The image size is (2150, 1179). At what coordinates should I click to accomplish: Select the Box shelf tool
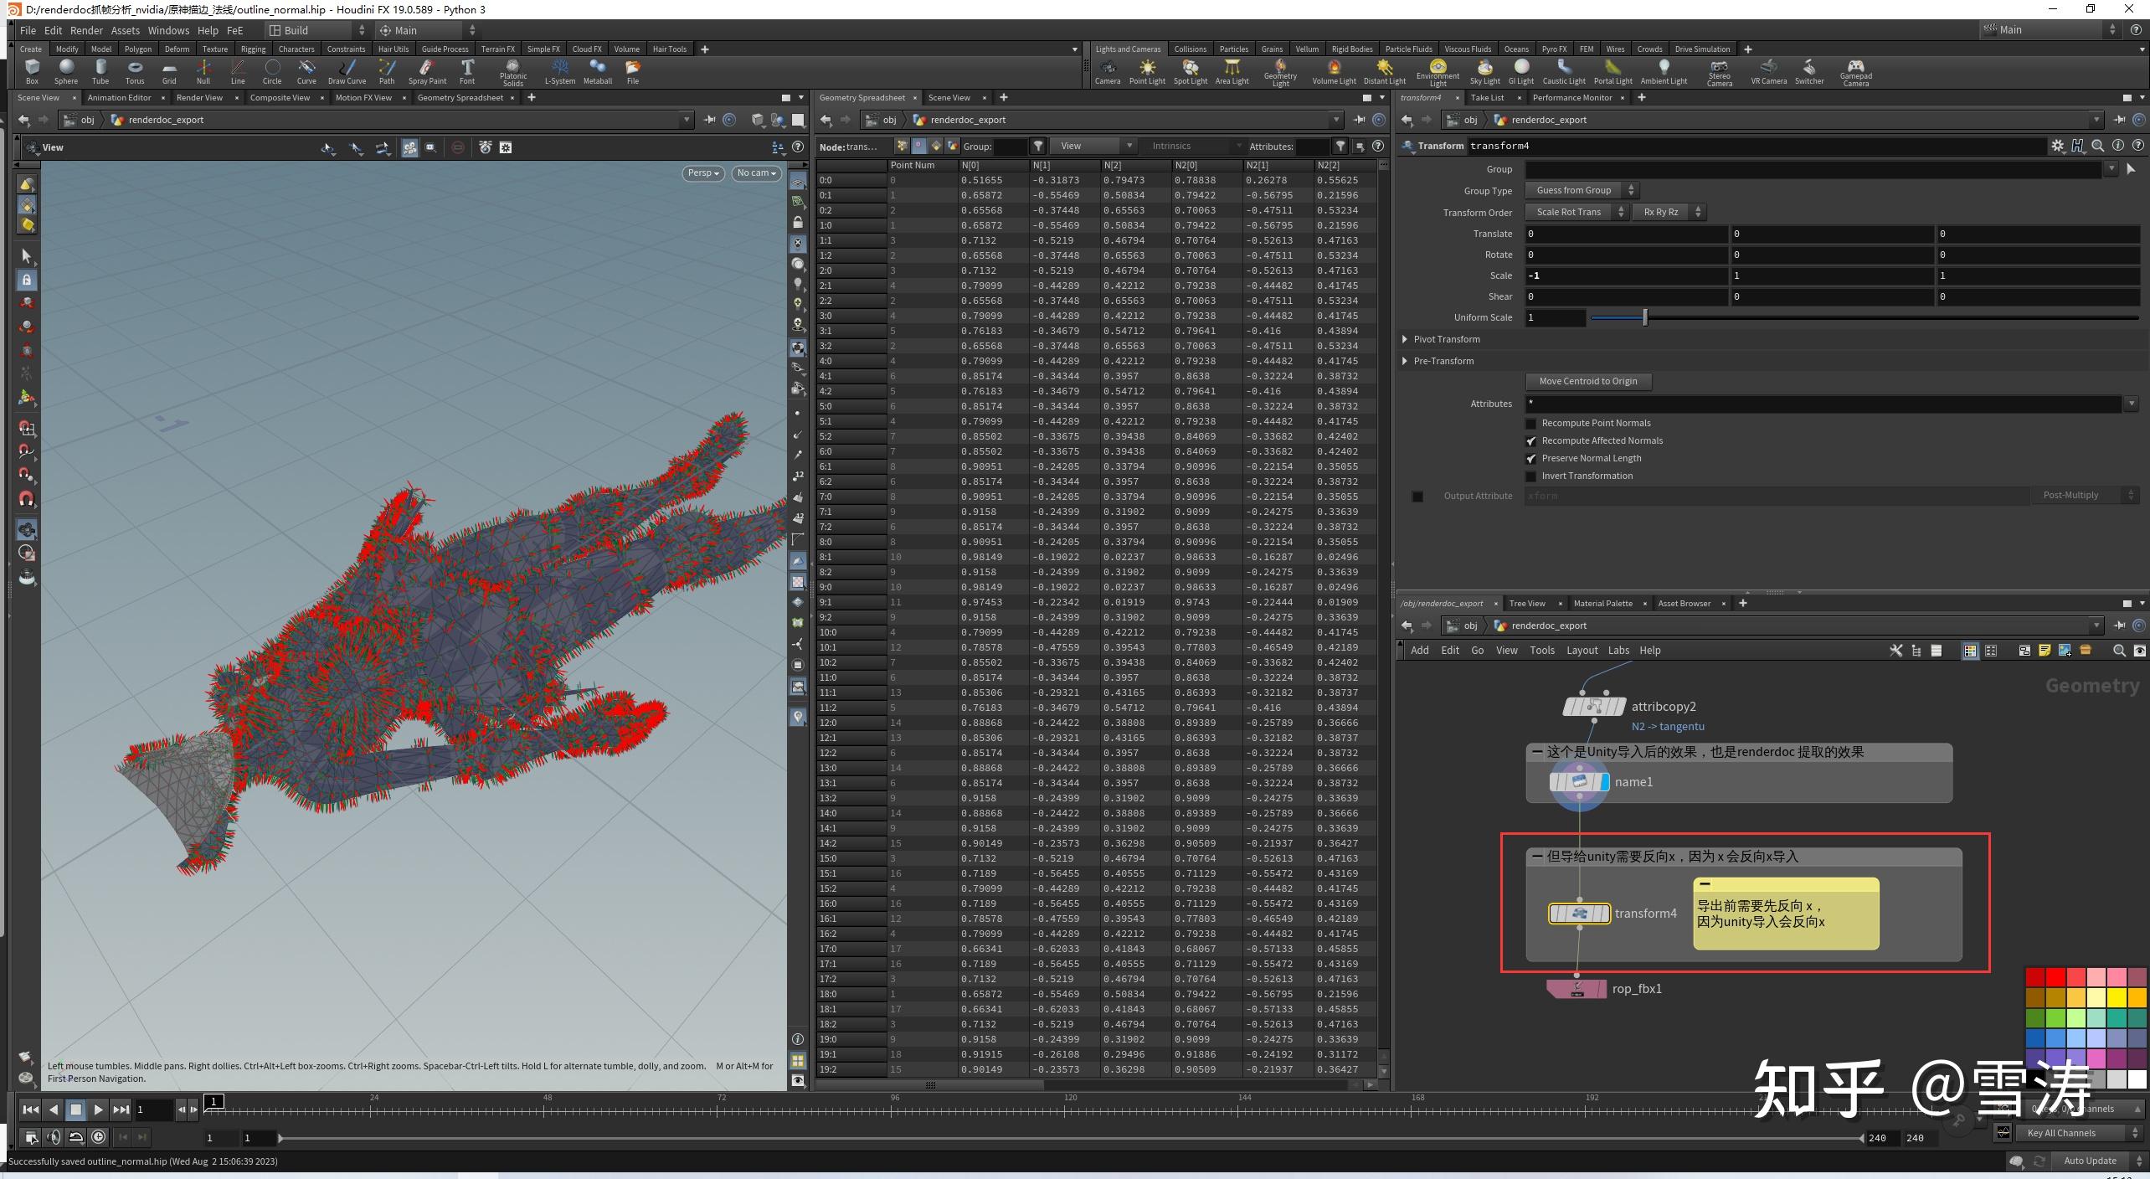tap(31, 71)
